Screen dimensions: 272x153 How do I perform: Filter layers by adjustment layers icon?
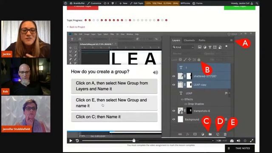click(205, 47)
